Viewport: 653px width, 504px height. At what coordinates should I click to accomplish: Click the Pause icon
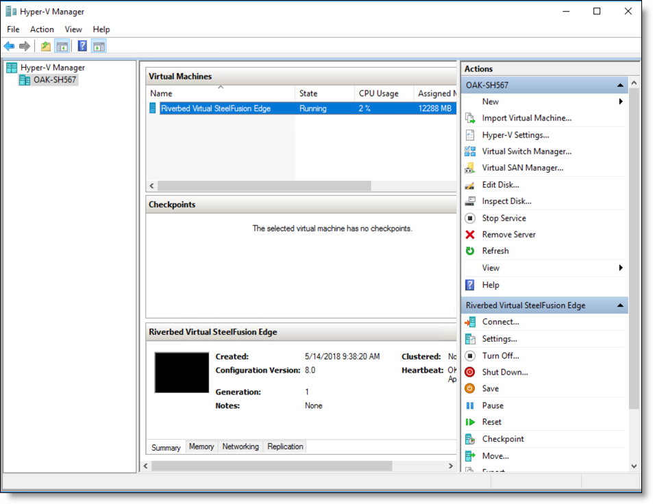(x=470, y=405)
